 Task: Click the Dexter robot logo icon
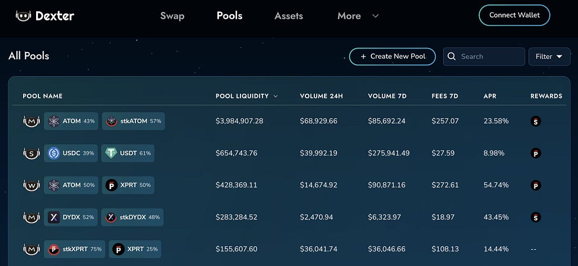[x=23, y=15]
